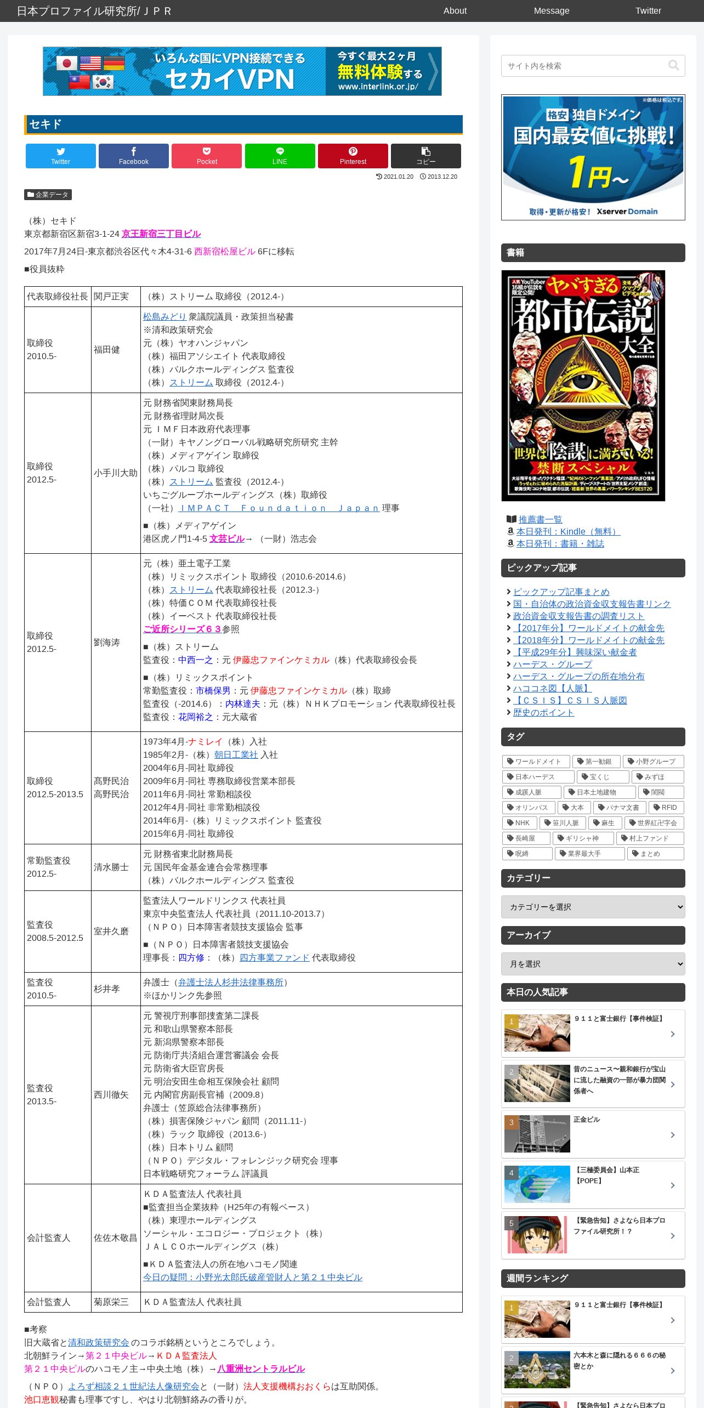Open 京王新宿三丁目ビル link
This screenshot has width=704, height=1408.
(161, 234)
